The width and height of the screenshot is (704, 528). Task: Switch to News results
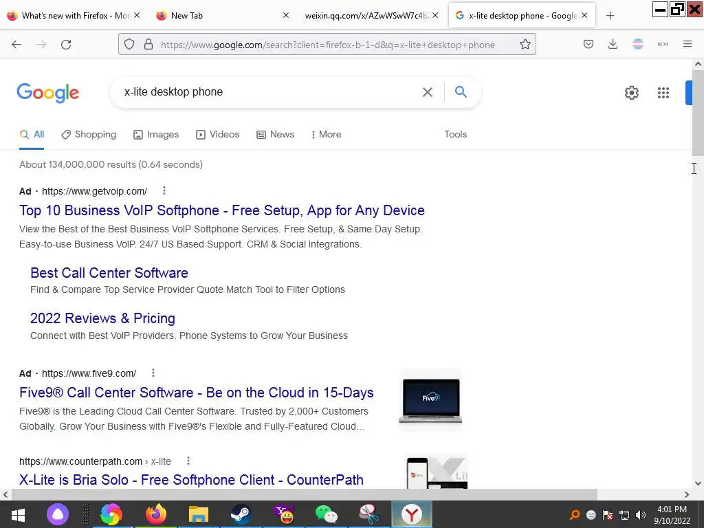tap(275, 134)
